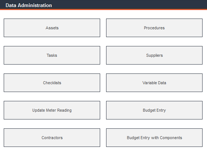Open the Assets data section
Viewport: 207px width, 151px height.
[52, 28]
